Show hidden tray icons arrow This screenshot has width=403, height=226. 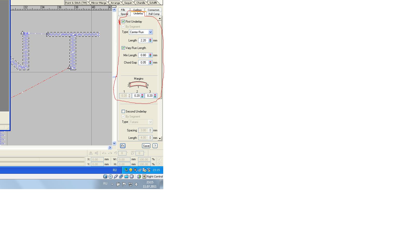tap(112, 184)
